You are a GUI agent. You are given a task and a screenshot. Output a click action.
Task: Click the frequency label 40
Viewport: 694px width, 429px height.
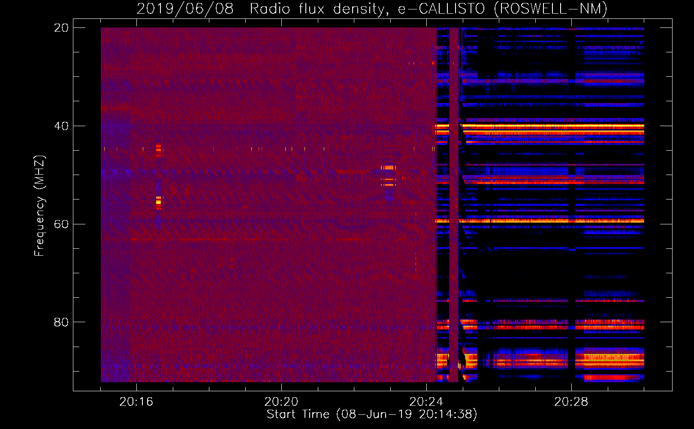click(61, 126)
